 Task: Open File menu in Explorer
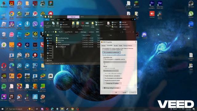click(46, 19)
